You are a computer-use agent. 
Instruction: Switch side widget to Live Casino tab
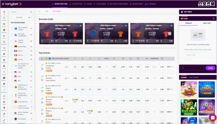pyautogui.click(x=194, y=77)
